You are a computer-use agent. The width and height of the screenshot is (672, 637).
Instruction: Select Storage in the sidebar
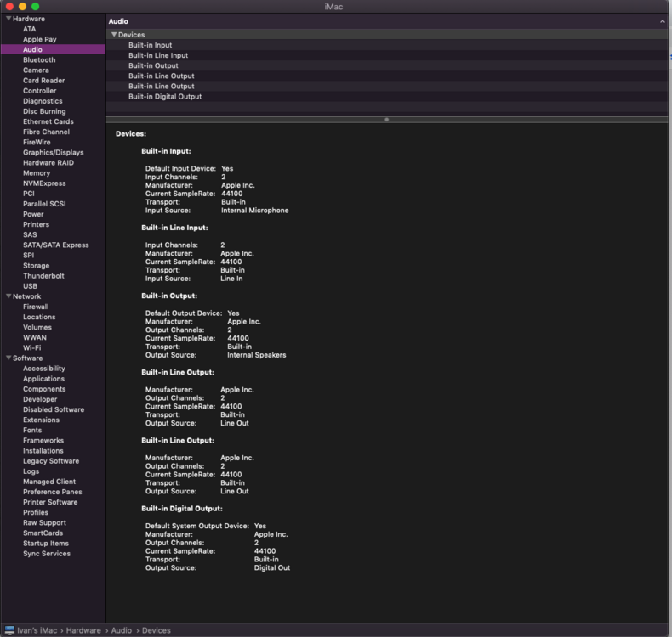36,266
